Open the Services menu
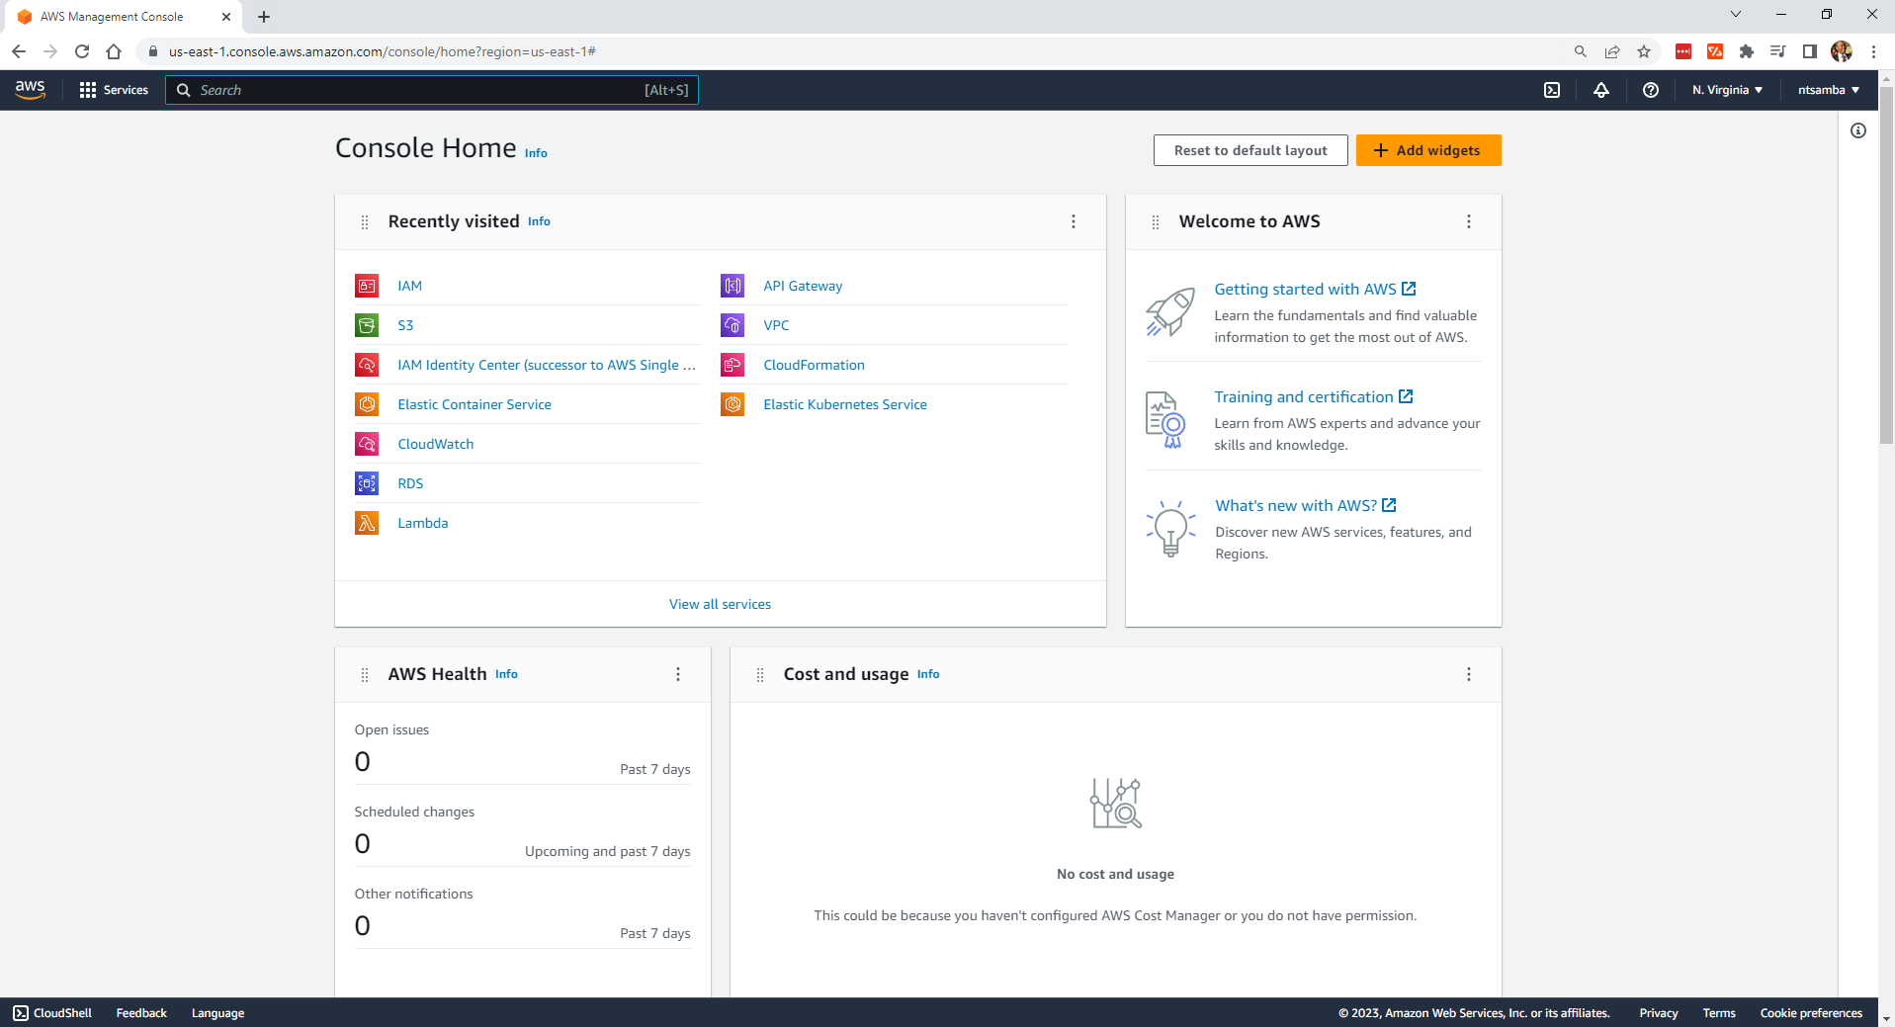This screenshot has width=1895, height=1027. pyautogui.click(x=114, y=90)
